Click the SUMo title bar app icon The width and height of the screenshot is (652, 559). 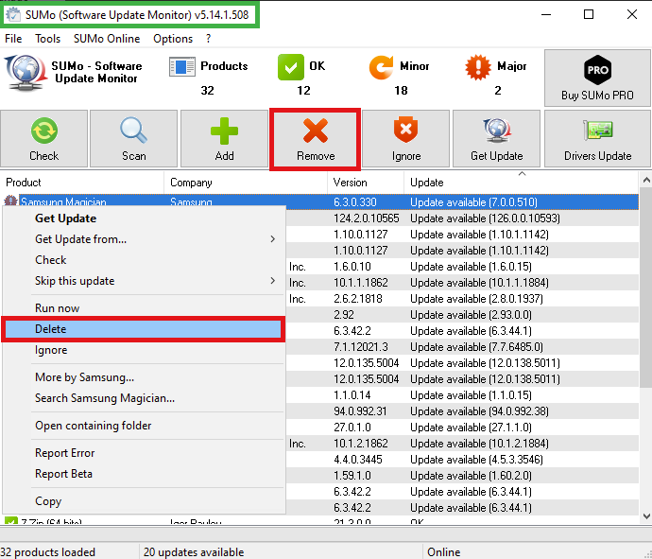(x=13, y=14)
